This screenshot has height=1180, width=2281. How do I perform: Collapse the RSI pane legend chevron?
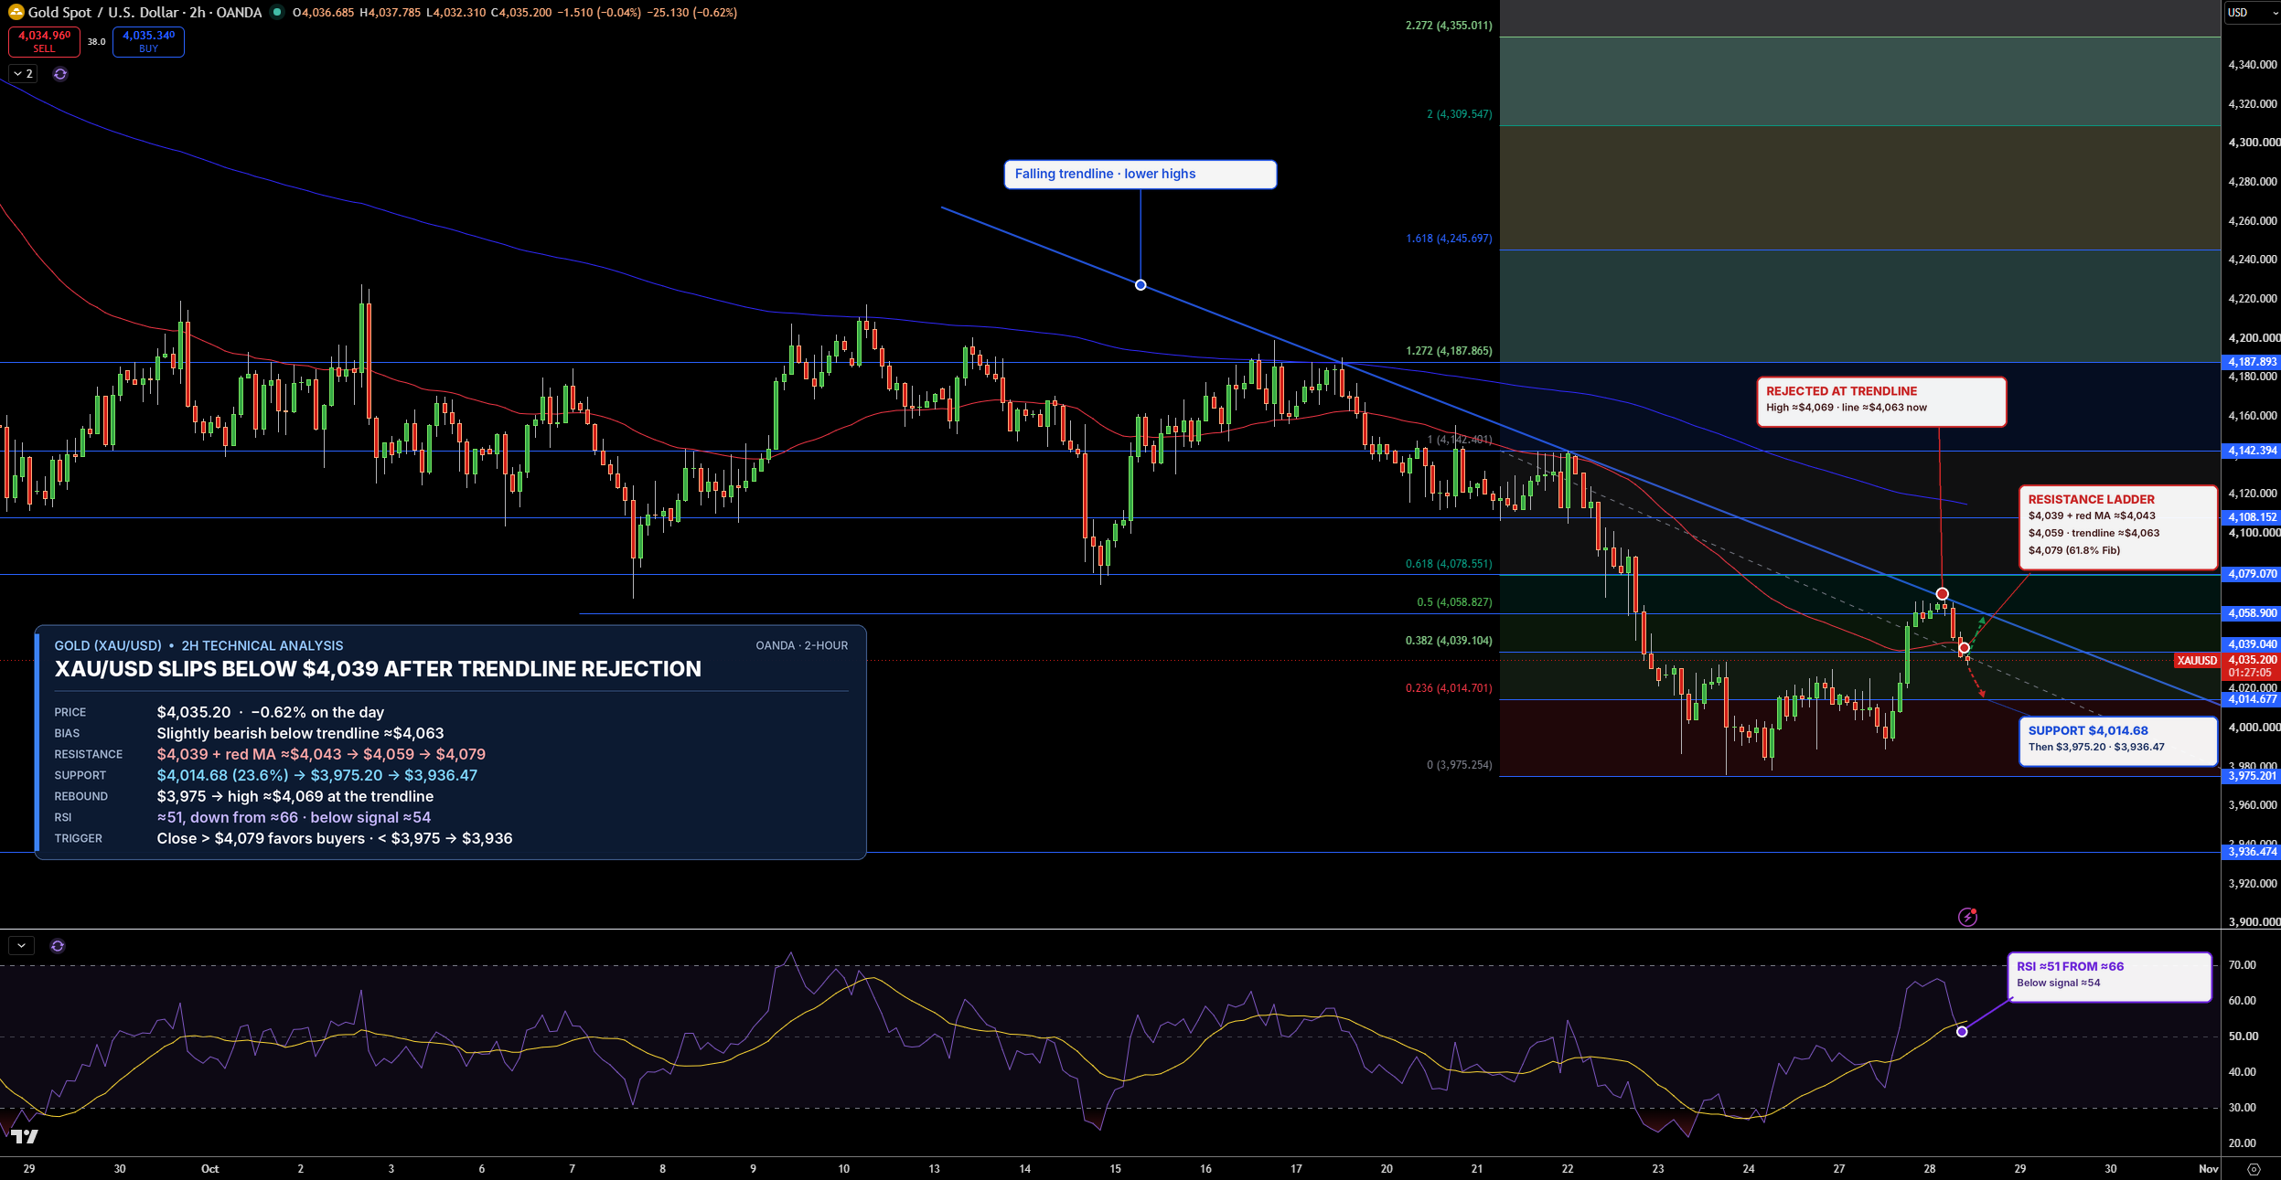(21, 946)
